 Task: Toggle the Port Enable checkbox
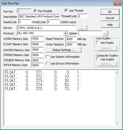(35, 11)
